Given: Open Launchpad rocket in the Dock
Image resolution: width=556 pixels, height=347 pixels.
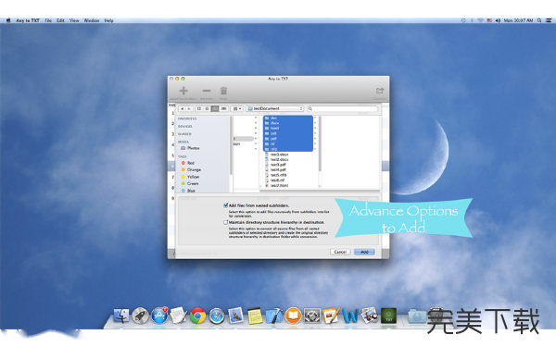Looking at the screenshot, I should tap(140, 316).
